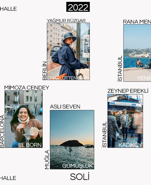
Task: Click the HALLE text at top left
Action: pos(8,9)
